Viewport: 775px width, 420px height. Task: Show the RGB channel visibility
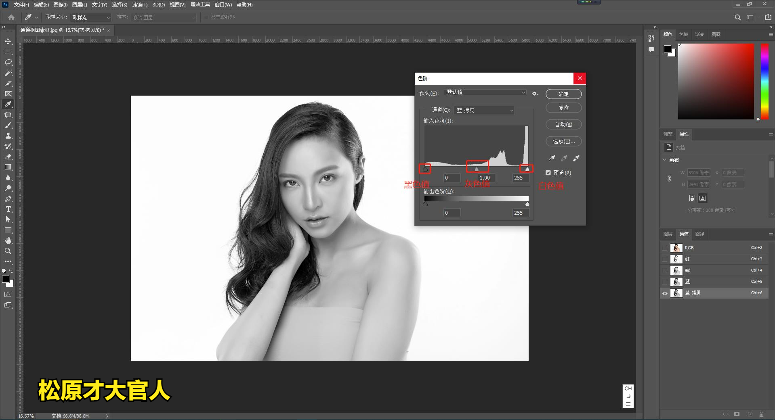665,248
